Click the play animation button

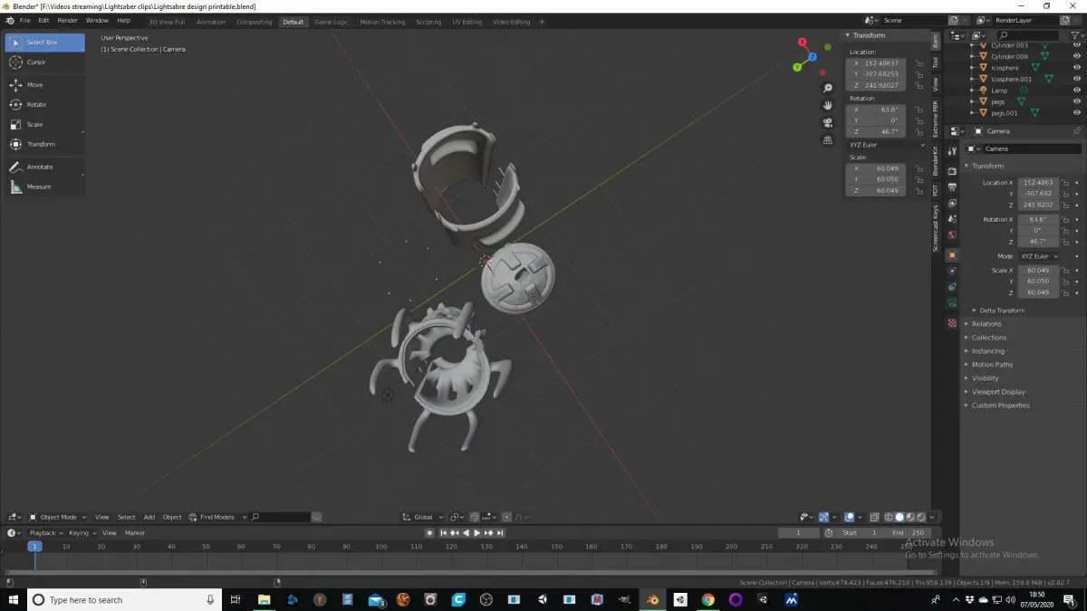[477, 533]
